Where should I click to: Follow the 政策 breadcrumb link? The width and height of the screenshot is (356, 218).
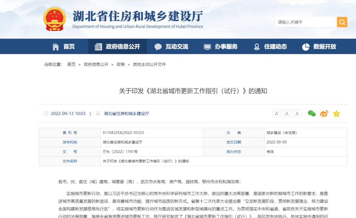tap(121, 64)
